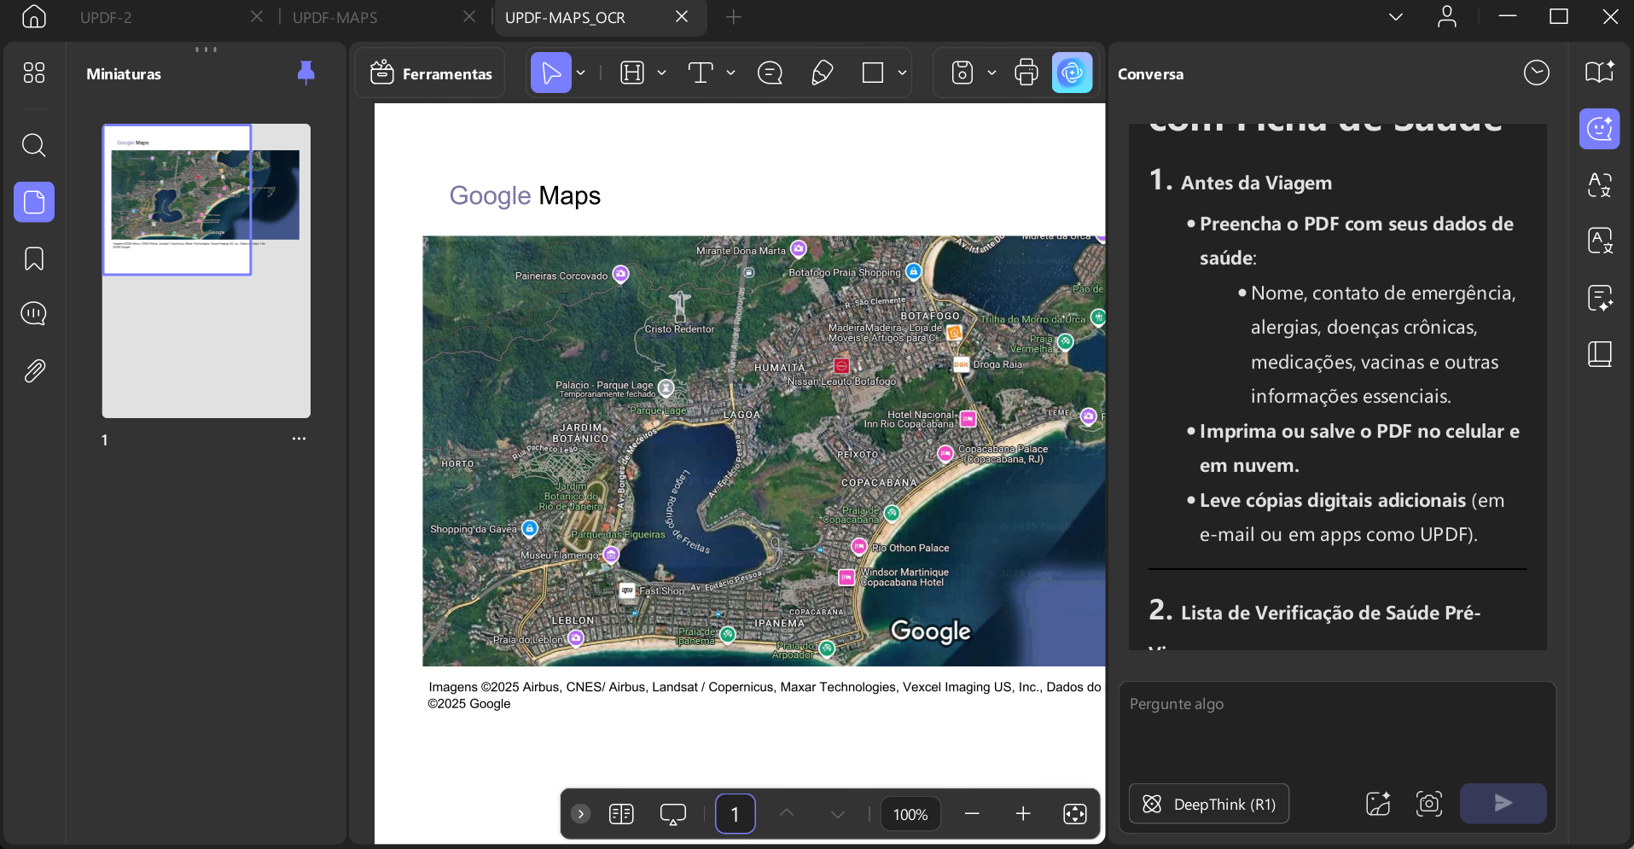Image resolution: width=1634 pixels, height=849 pixels.
Task: Switch to the UPDF-2 tab
Action: [106, 17]
